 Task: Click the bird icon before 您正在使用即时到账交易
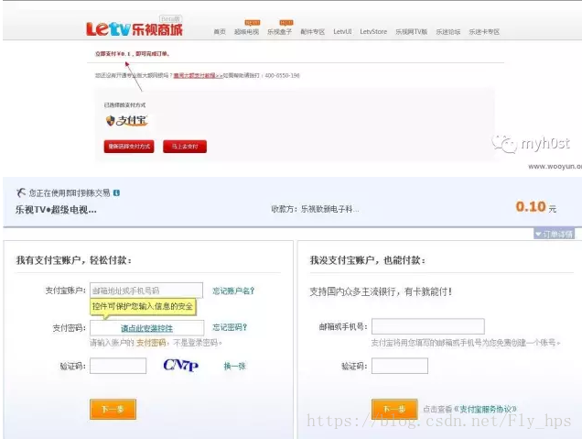click(x=21, y=192)
